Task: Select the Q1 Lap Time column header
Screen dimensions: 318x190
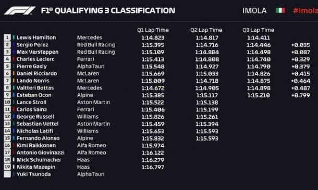Action: click(x=153, y=30)
